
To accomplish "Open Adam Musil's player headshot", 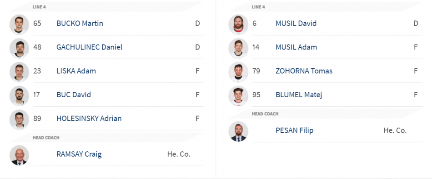I will click(238, 48).
